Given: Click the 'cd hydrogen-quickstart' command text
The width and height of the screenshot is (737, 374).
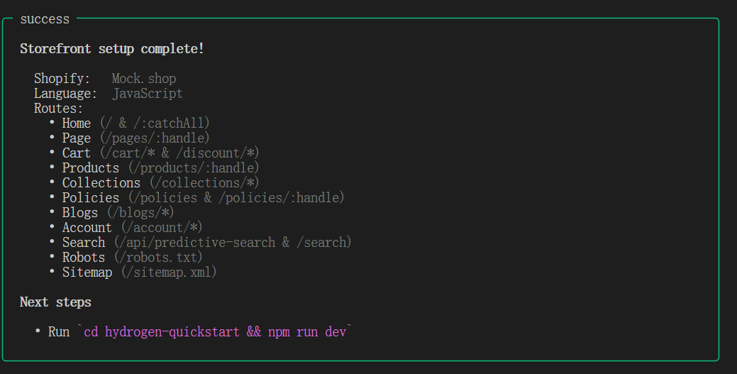Looking at the screenshot, I should pyautogui.click(x=162, y=332).
